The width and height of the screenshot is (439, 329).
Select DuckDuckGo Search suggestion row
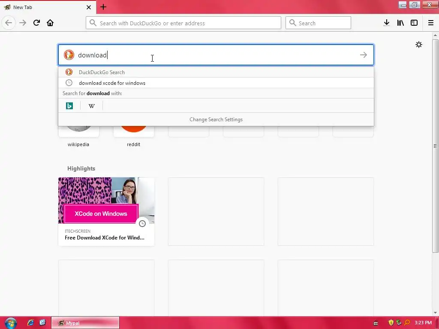coord(216,72)
